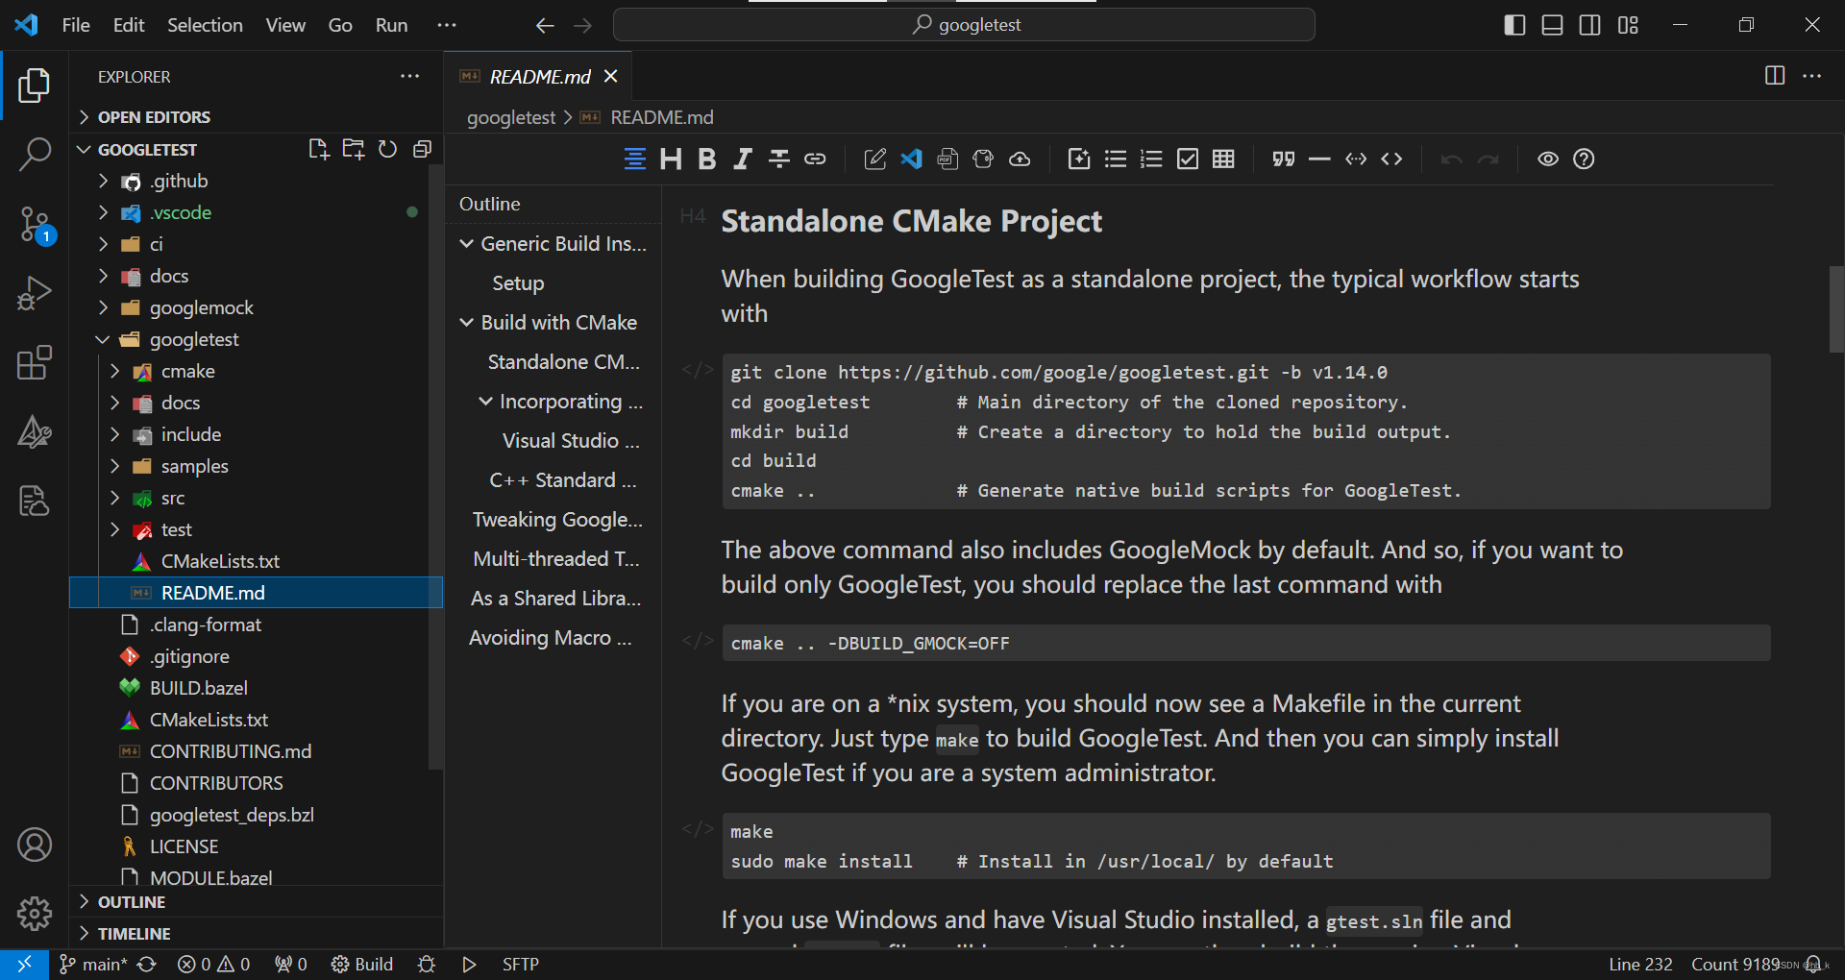Insert heading with the H toolbar icon
1845x980 pixels.
671,159
